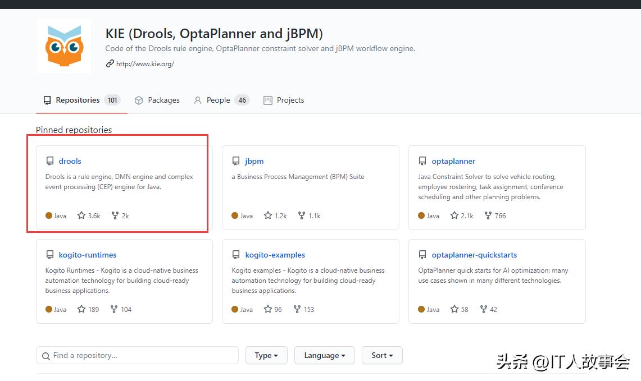Open the Type filter dropdown
The height and width of the screenshot is (381, 641).
pos(266,355)
